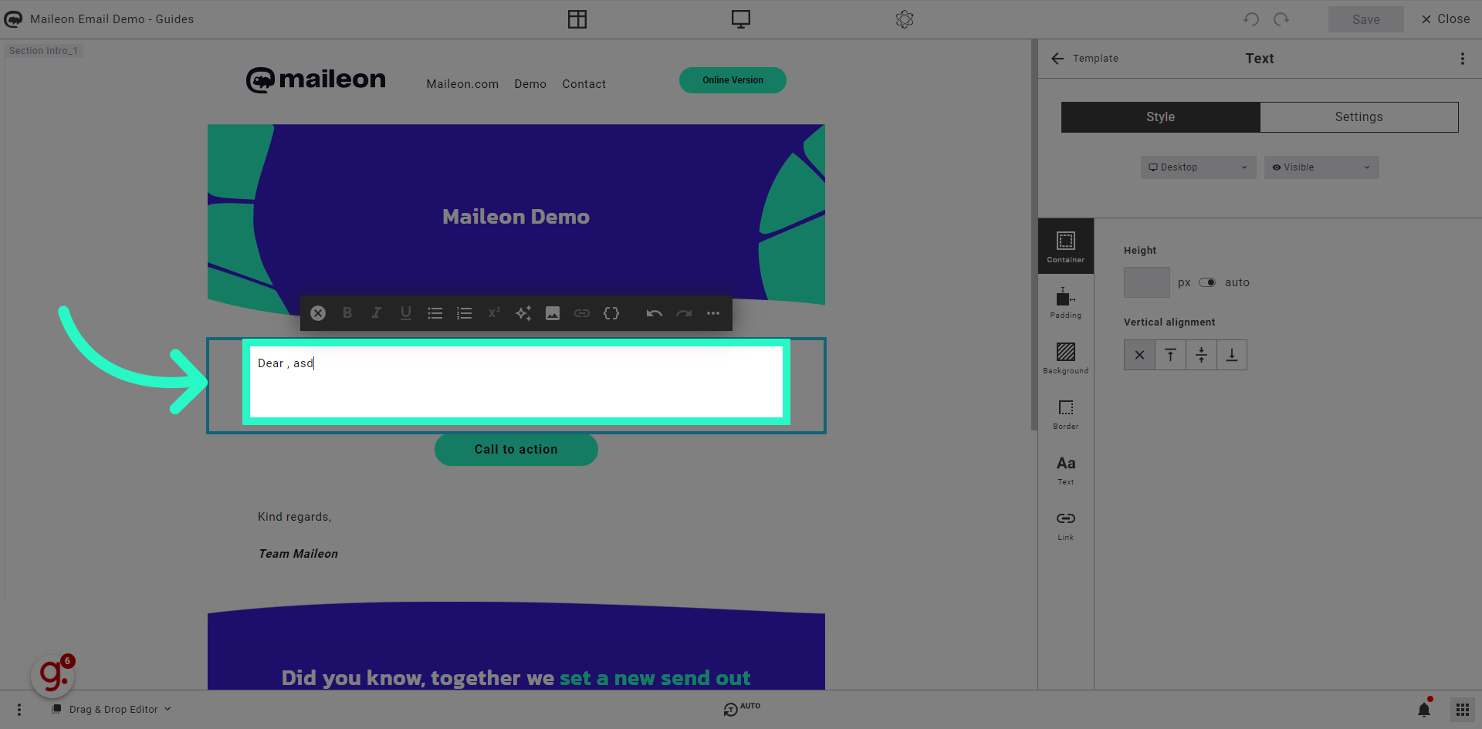
Task: Select the Text (Aa) style section
Action: pyautogui.click(x=1066, y=469)
